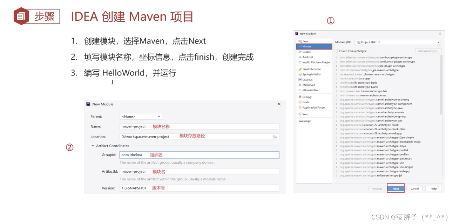Choose the Grails icon
The height and width of the screenshot is (224, 453).
tap(300, 102)
